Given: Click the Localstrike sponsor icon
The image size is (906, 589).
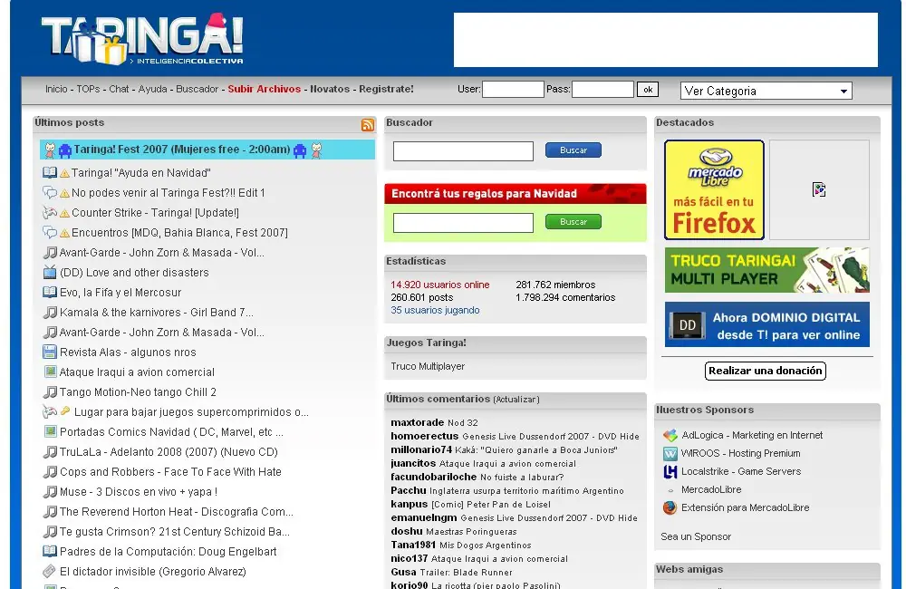Looking at the screenshot, I should pyautogui.click(x=670, y=472).
